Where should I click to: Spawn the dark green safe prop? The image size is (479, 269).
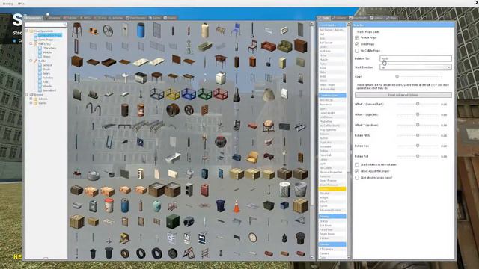173,222
